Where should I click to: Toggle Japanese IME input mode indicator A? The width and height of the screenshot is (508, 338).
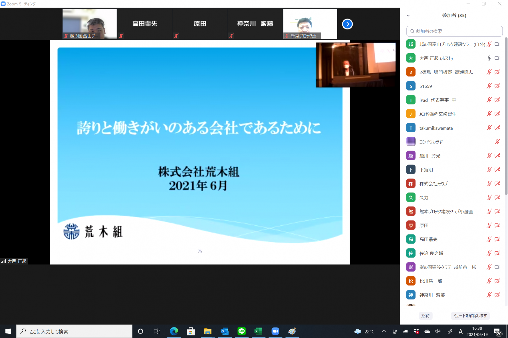tap(461, 331)
